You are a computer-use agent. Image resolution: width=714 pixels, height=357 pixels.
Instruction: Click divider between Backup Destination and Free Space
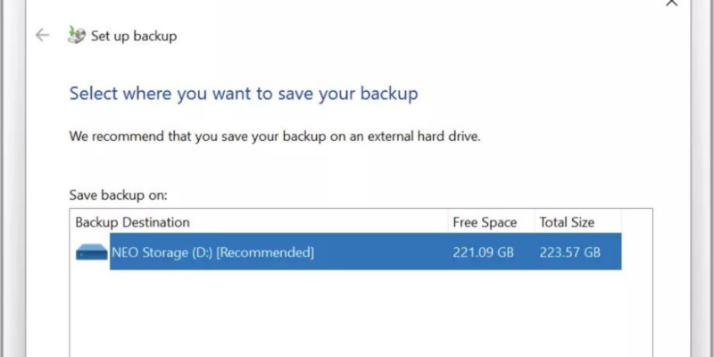[447, 222]
